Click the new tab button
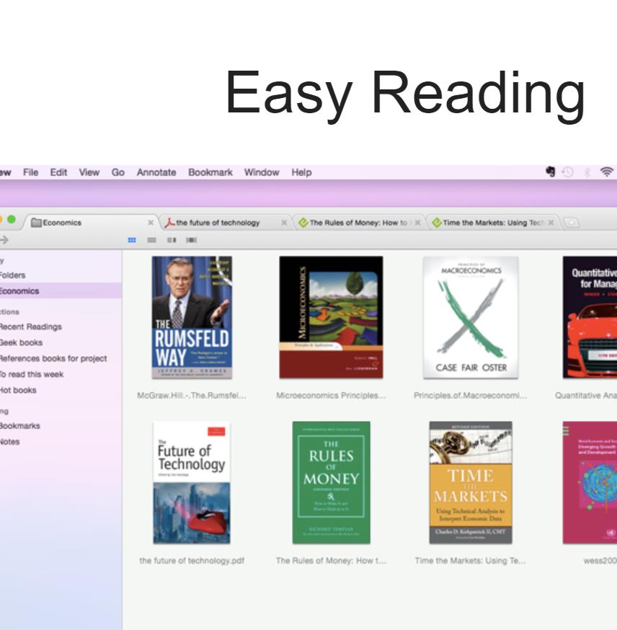Viewport: 617px width, 630px height. point(571,222)
